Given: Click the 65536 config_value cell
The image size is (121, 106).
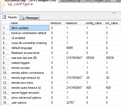Looking at the screenshot, I should tap(94, 58).
